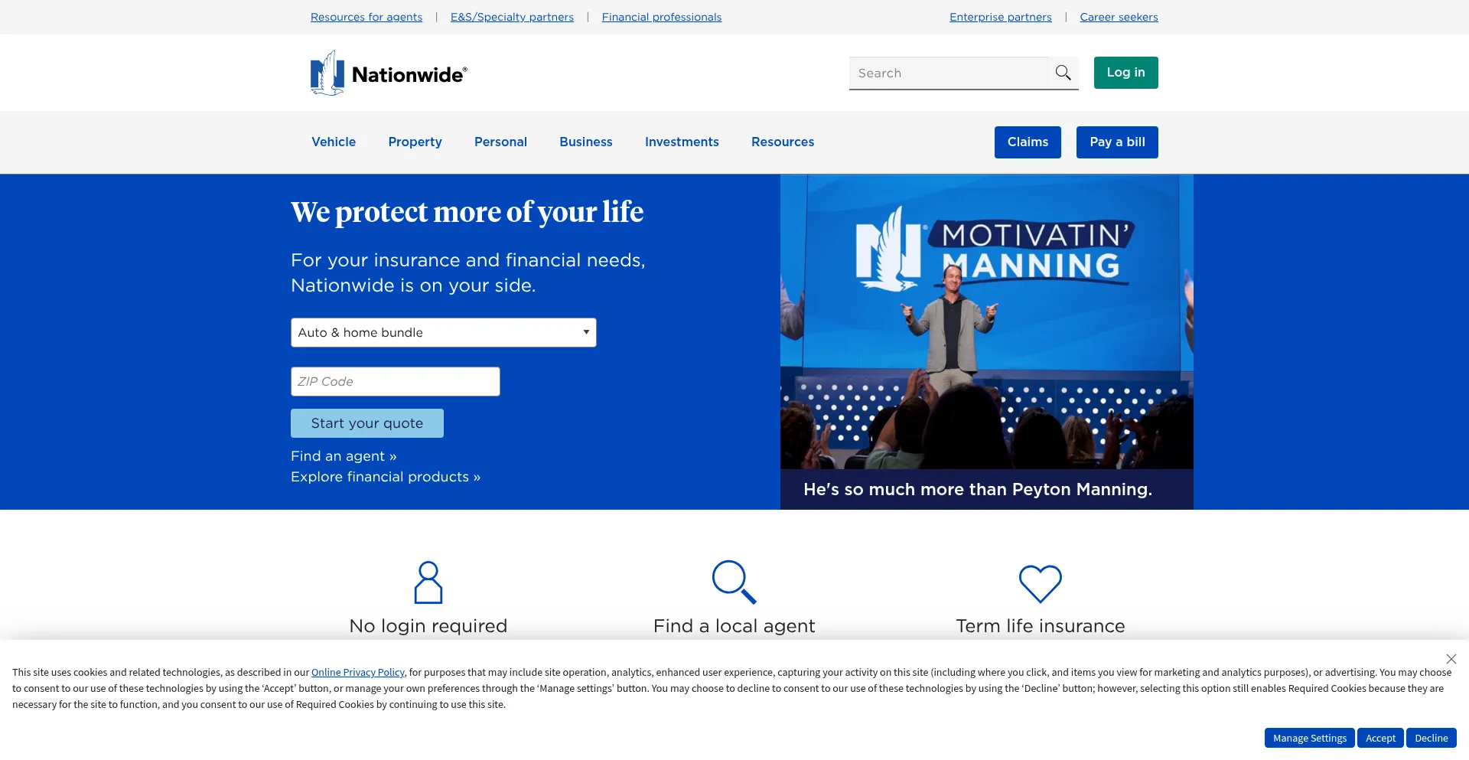Click the Motivatin' Manning promo image
Viewport: 1469px width, 760px height.
(x=987, y=321)
